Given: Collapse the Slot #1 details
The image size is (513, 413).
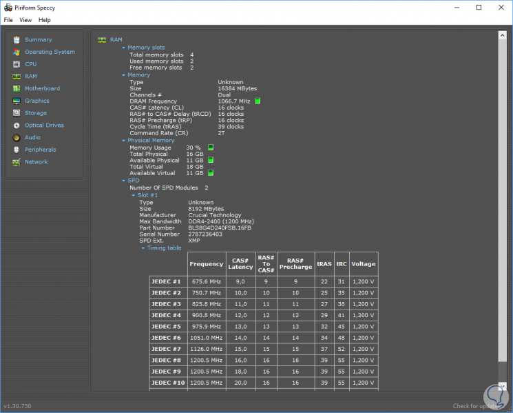Looking at the screenshot, I should [x=134, y=195].
